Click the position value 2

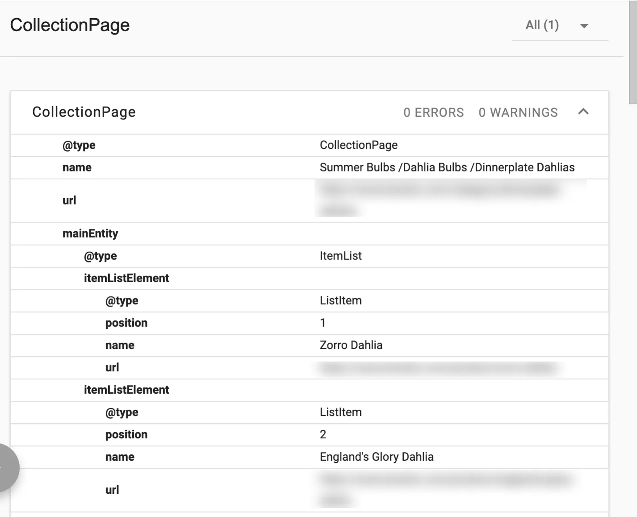pyautogui.click(x=322, y=434)
